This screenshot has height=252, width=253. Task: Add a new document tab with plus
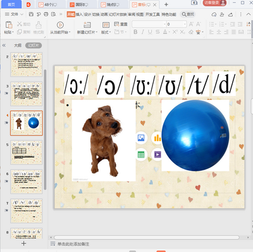point(166,4)
